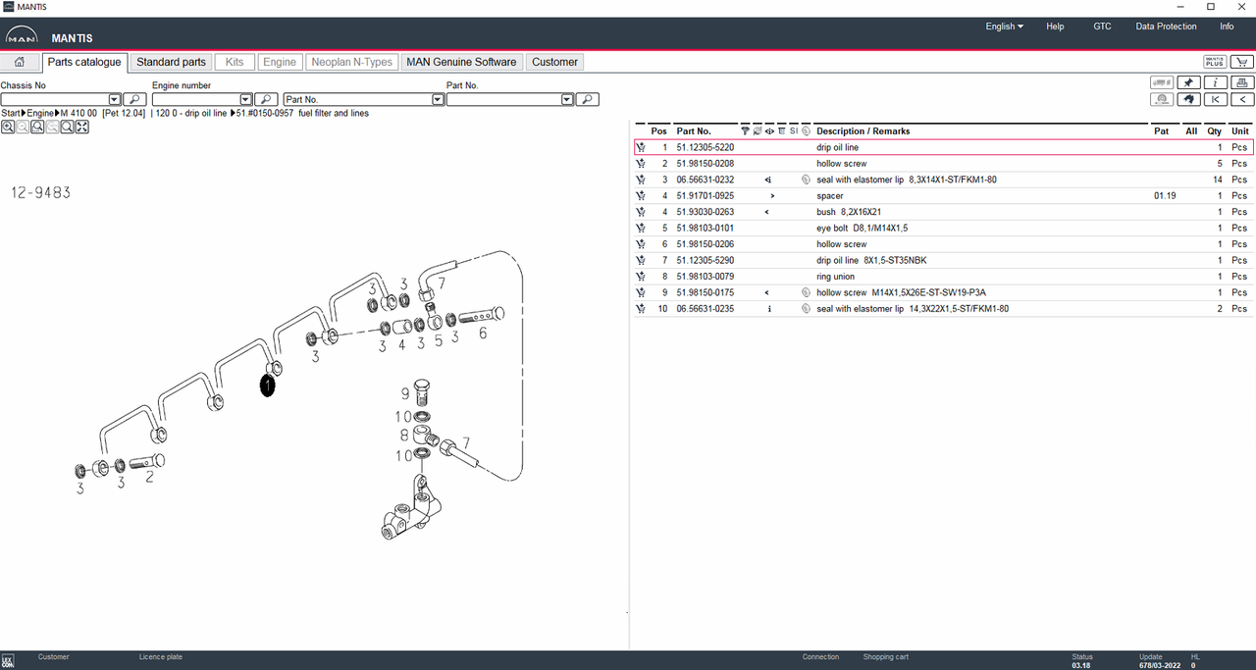Zoom in on the parts diagram
The image size is (1256, 670).
7,127
